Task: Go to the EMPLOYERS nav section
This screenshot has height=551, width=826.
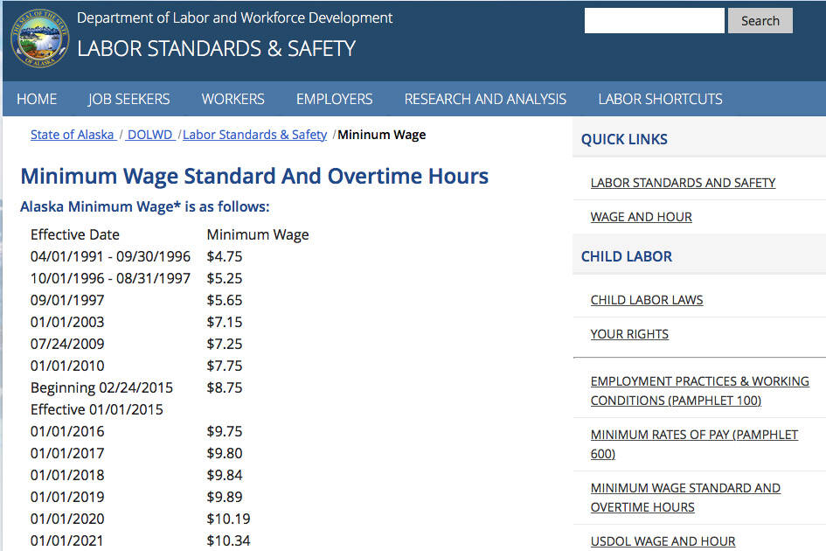Action: (334, 99)
